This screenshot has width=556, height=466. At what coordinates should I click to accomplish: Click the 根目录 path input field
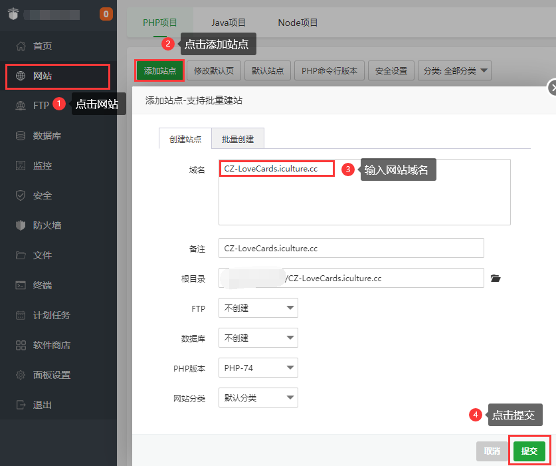click(351, 278)
